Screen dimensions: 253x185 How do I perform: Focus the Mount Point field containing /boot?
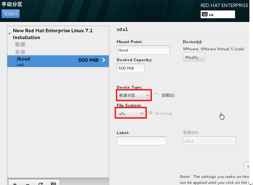point(143,50)
